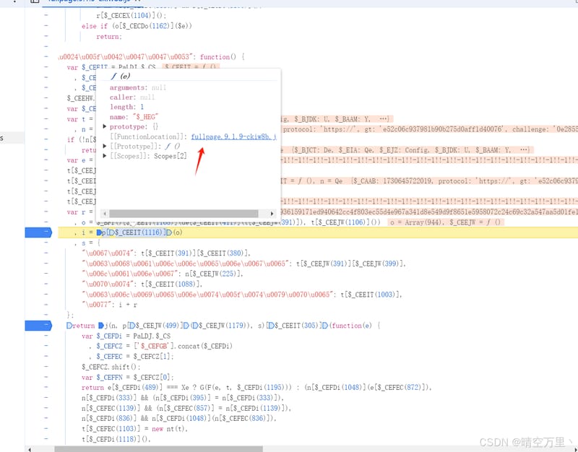Enable the inline breakpoint just before '(o)'

[169, 232]
